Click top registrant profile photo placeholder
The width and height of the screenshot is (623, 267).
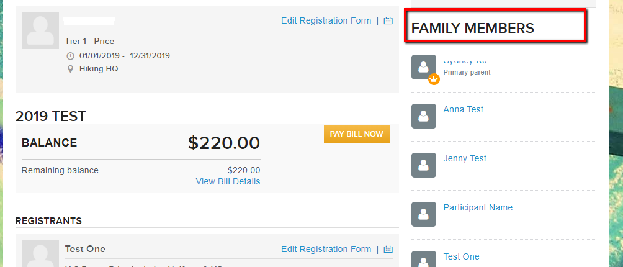[x=40, y=30]
